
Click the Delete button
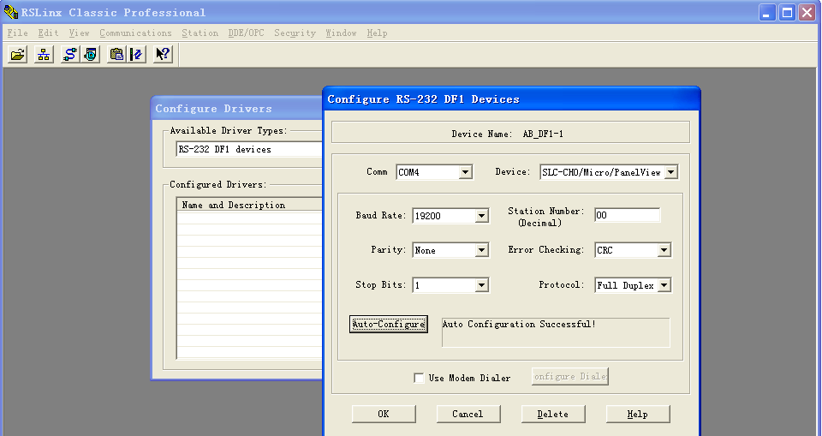tap(553, 414)
